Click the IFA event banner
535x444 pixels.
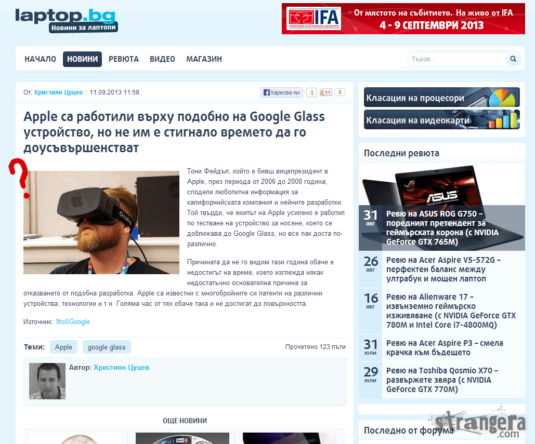click(403, 19)
